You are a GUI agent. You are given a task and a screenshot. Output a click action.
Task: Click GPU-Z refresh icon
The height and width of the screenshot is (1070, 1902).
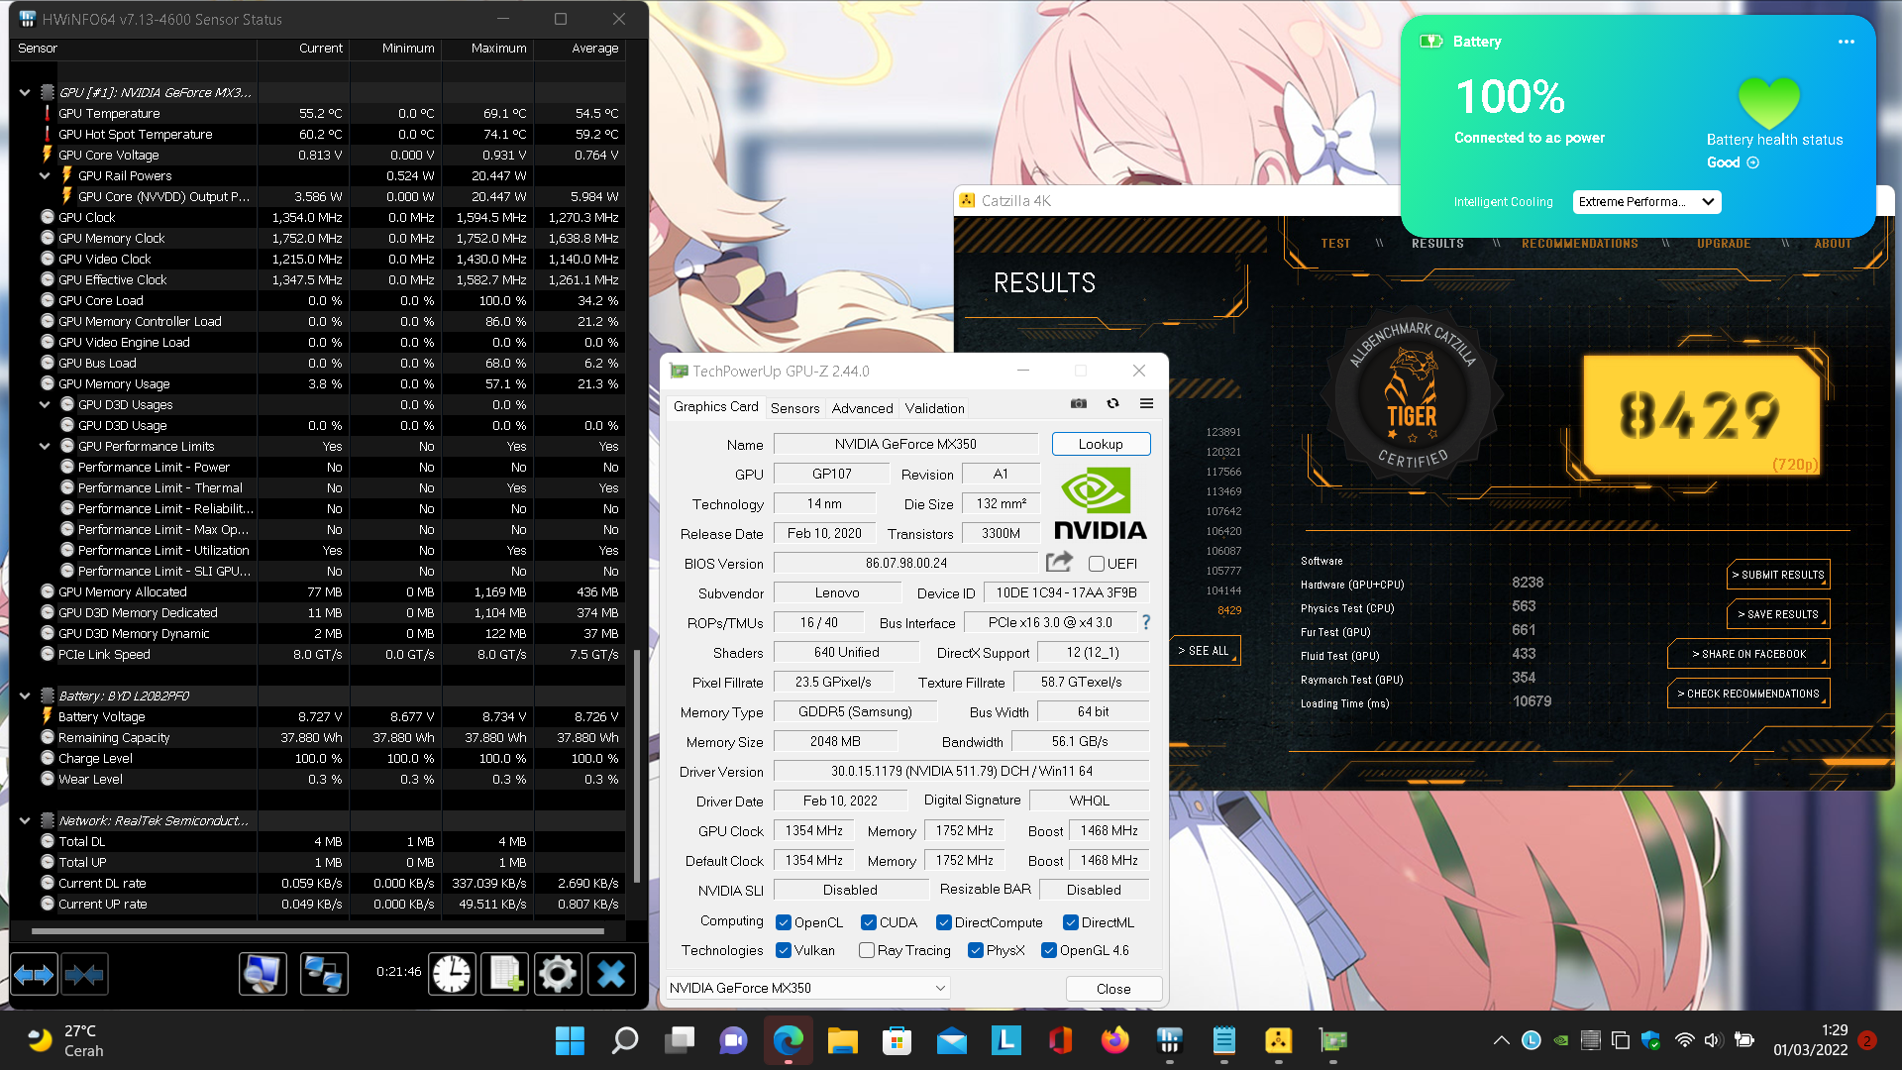1112,403
